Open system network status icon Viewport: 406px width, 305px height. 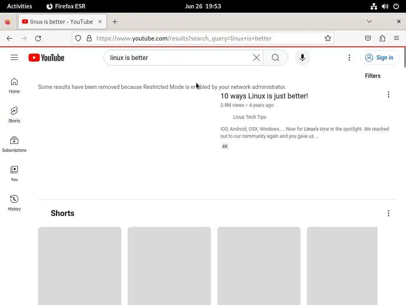[373, 6]
